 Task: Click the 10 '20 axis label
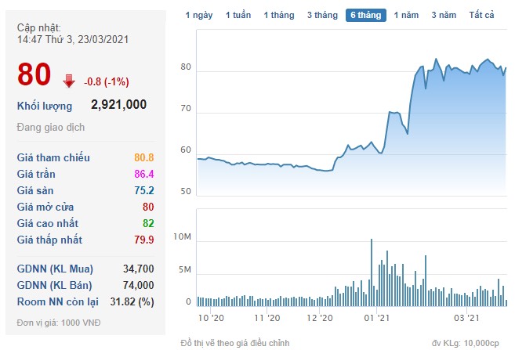click(x=212, y=318)
